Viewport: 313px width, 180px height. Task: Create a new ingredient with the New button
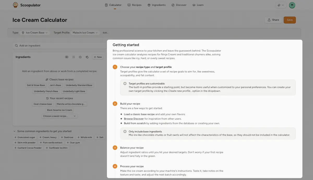[98, 57]
